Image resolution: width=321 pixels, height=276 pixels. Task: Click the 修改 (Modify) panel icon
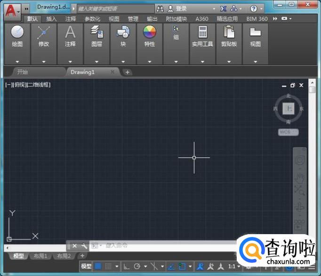tap(44, 32)
